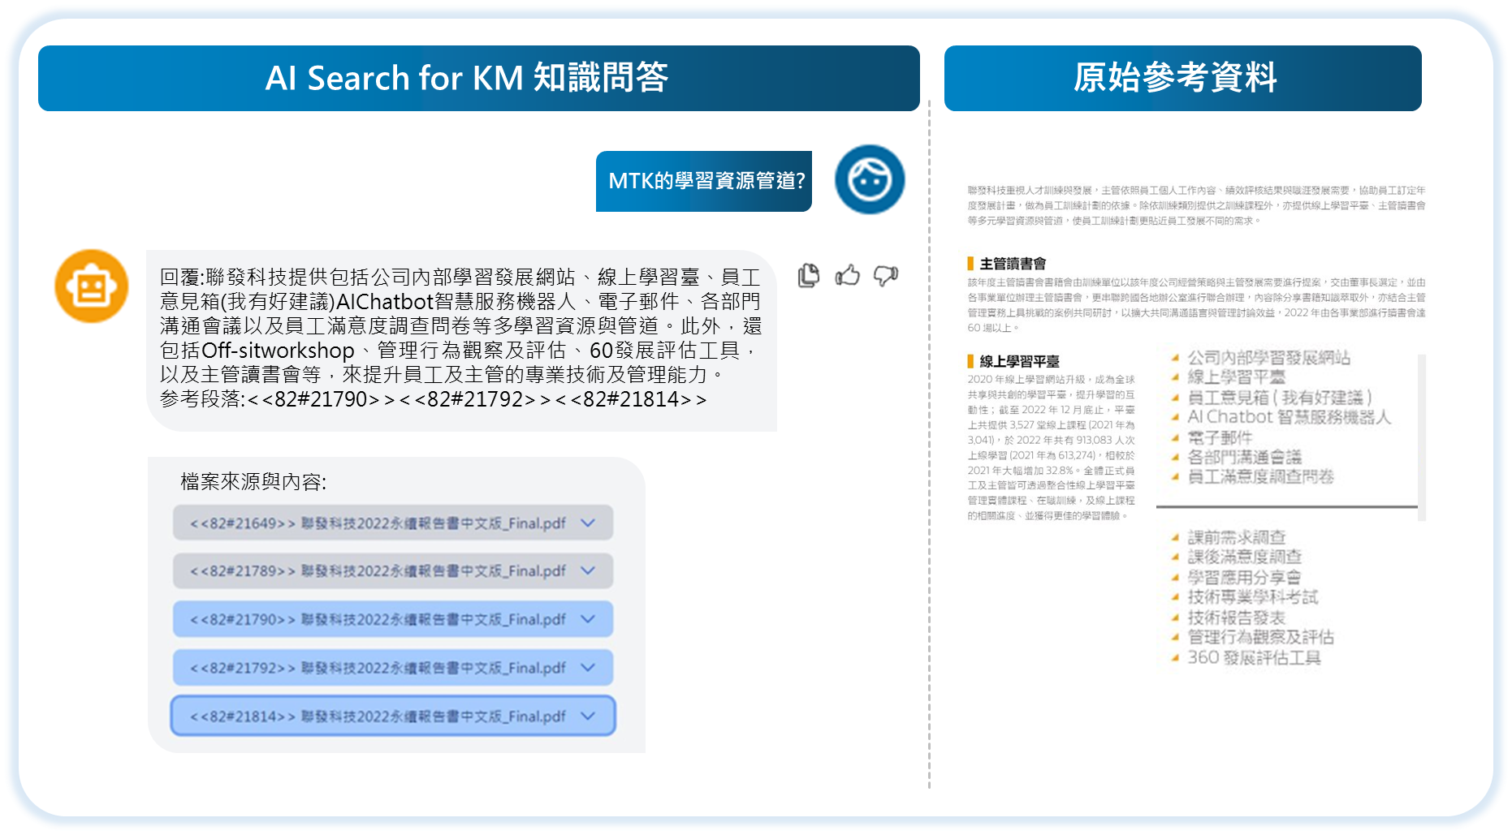
Task: Give the answer a thumbs up
Action: [x=847, y=276]
